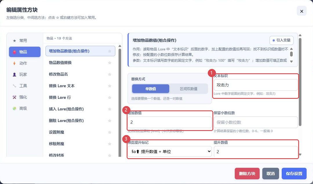Screen dimensions: 313x184
Task: Click the person icon for 玩家
Action: (x=14, y=75)
